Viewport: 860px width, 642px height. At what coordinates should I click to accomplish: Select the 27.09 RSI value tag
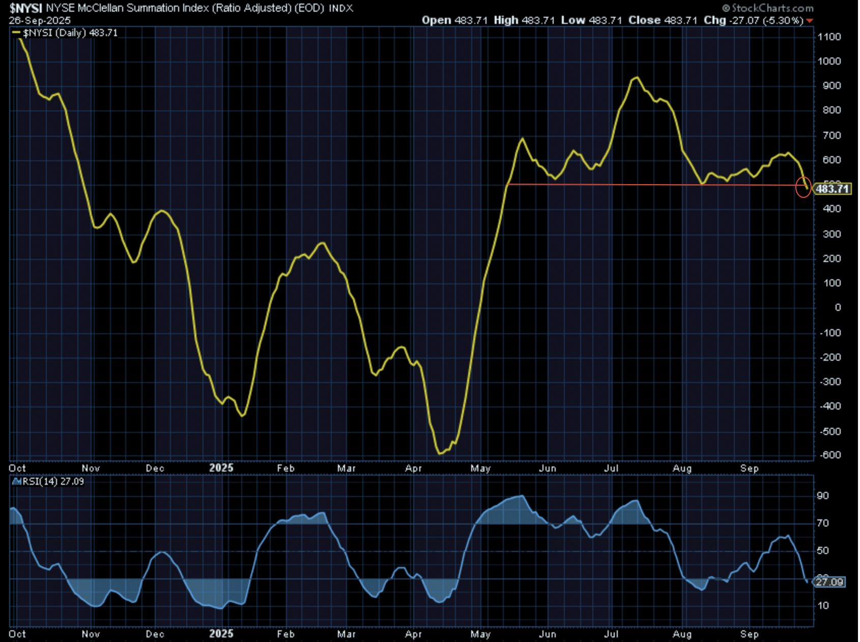[x=829, y=582]
